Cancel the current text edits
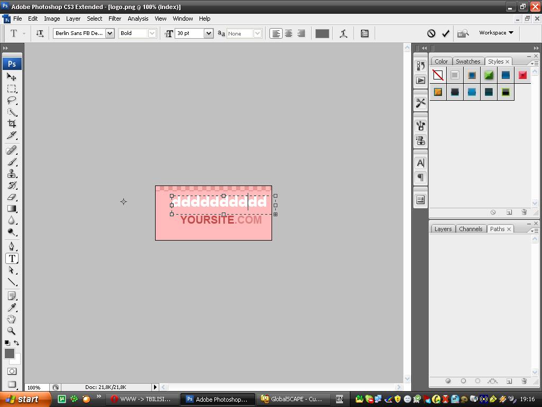Image resolution: width=542 pixels, height=407 pixels. click(x=431, y=33)
